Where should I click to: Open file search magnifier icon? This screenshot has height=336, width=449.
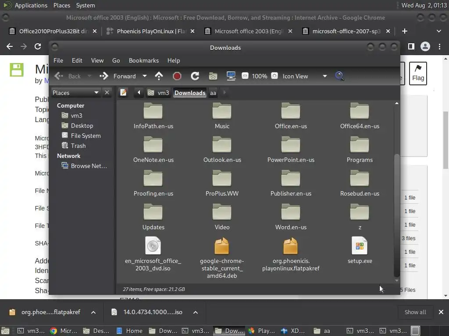tap(339, 76)
